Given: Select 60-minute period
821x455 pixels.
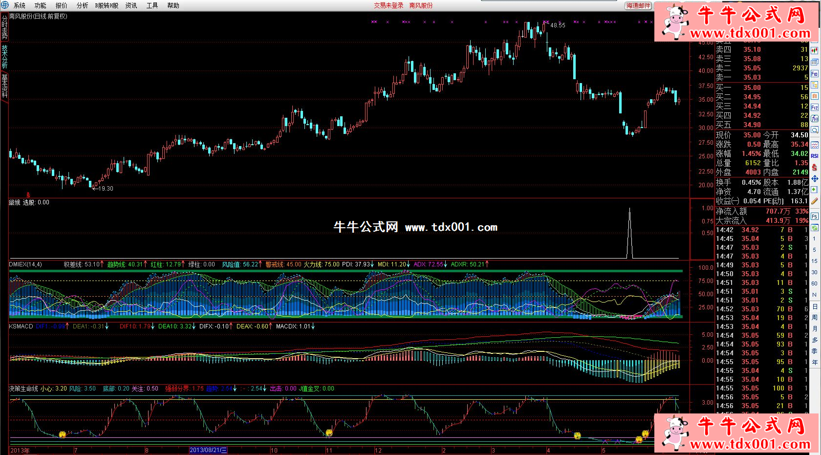Looking at the screenshot, I should [815, 283].
